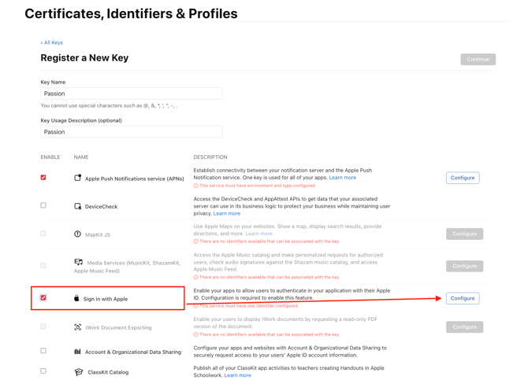This screenshot has height=380, width=528.
Task: Click the MapKit JS compass icon
Action: [77, 234]
